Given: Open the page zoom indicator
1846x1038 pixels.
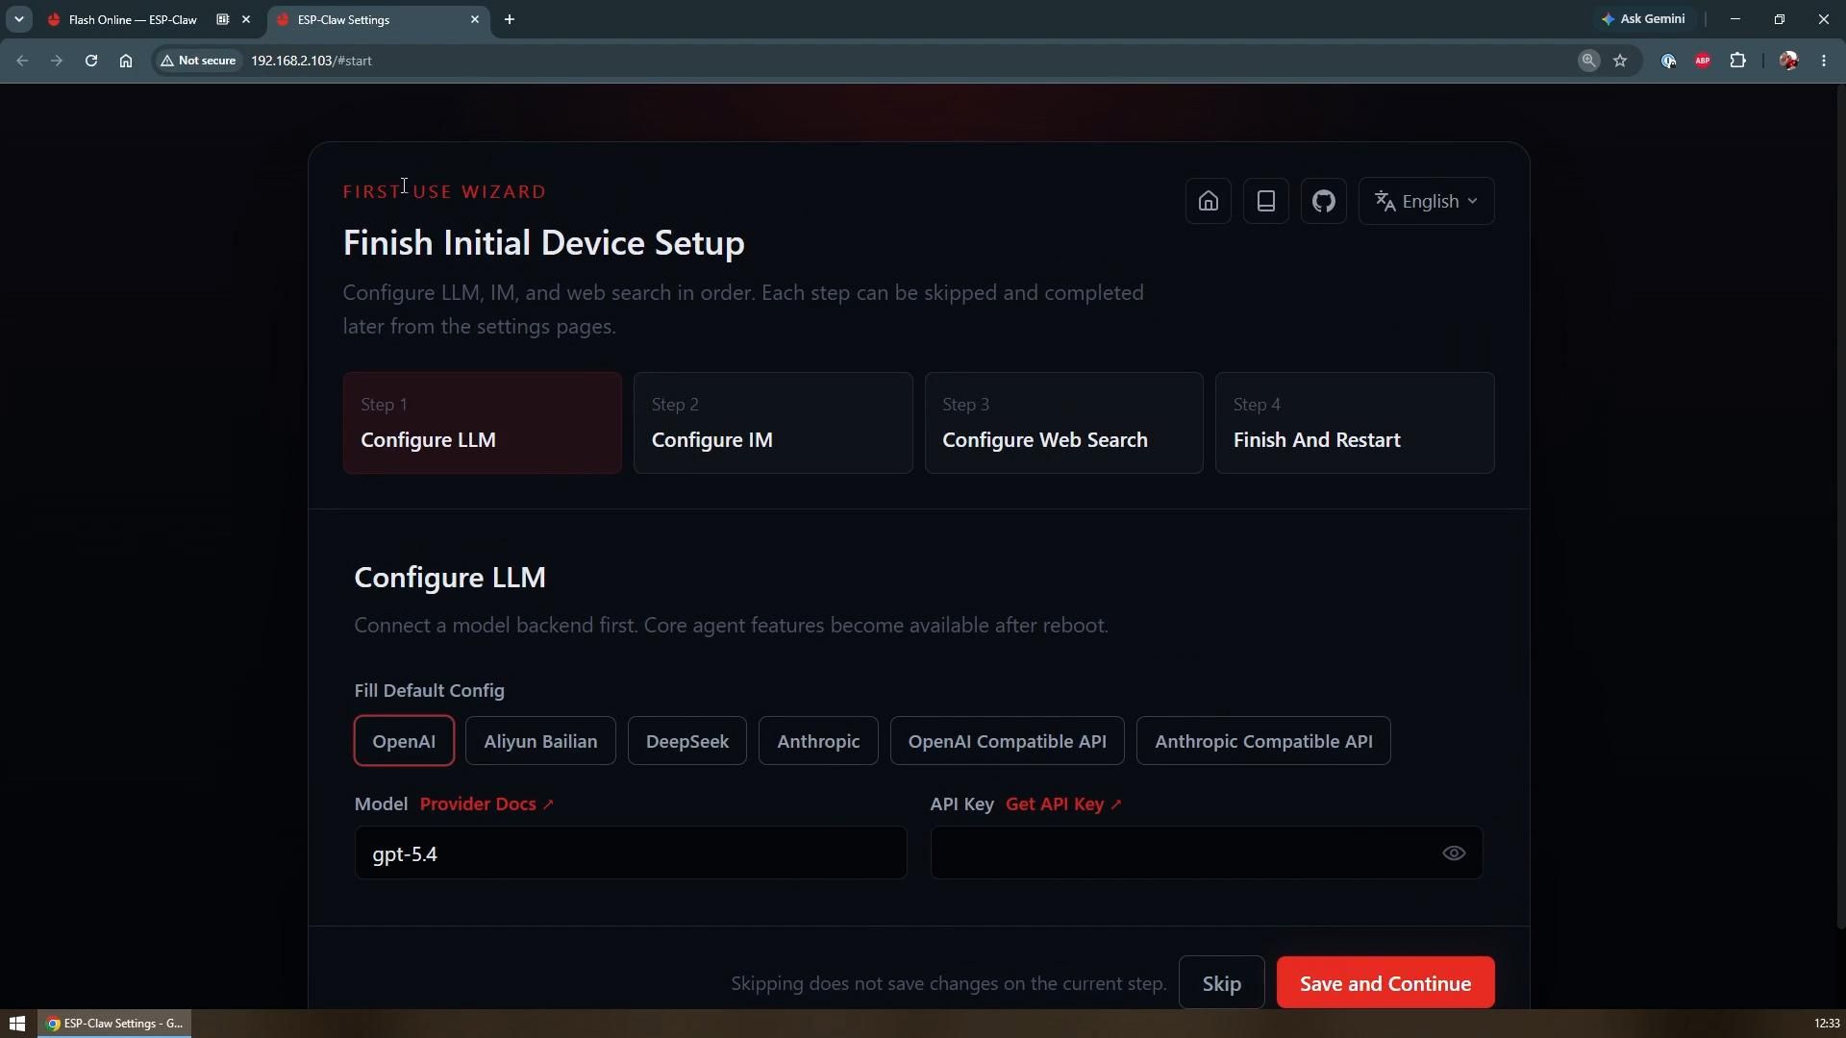Looking at the screenshot, I should pyautogui.click(x=1588, y=61).
